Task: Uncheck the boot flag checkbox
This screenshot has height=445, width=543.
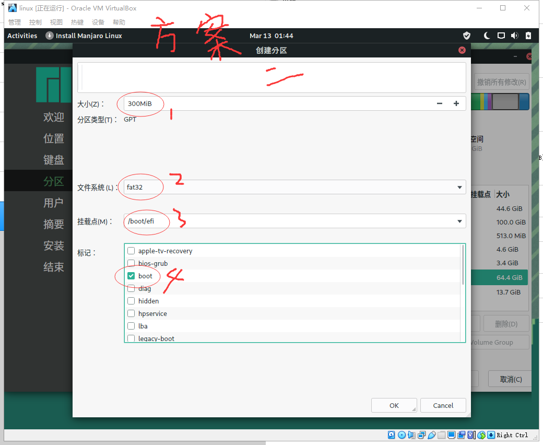Action: 131,276
